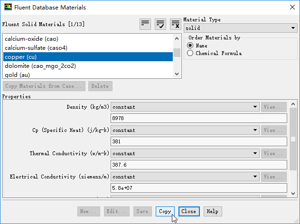Screen dimensions: 300x224
Task: Click properties panel scroll-down arrow
Action: coord(293,194)
